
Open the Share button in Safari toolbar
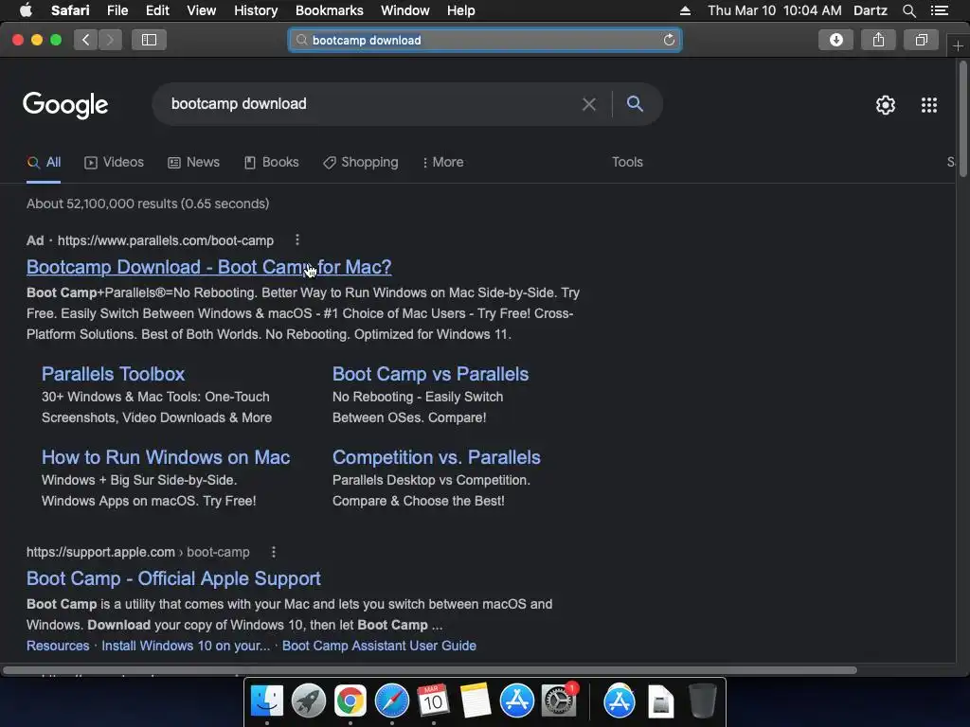point(878,40)
